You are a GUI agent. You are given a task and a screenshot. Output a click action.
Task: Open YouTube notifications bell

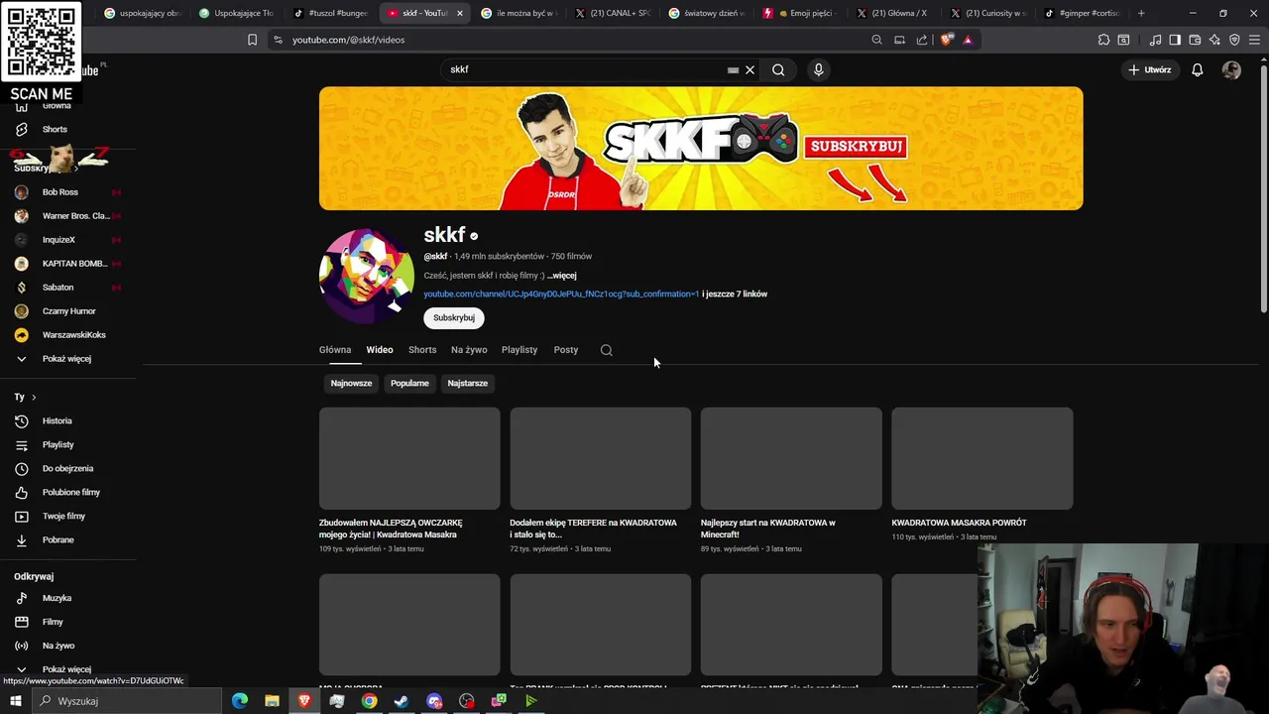point(1198,69)
